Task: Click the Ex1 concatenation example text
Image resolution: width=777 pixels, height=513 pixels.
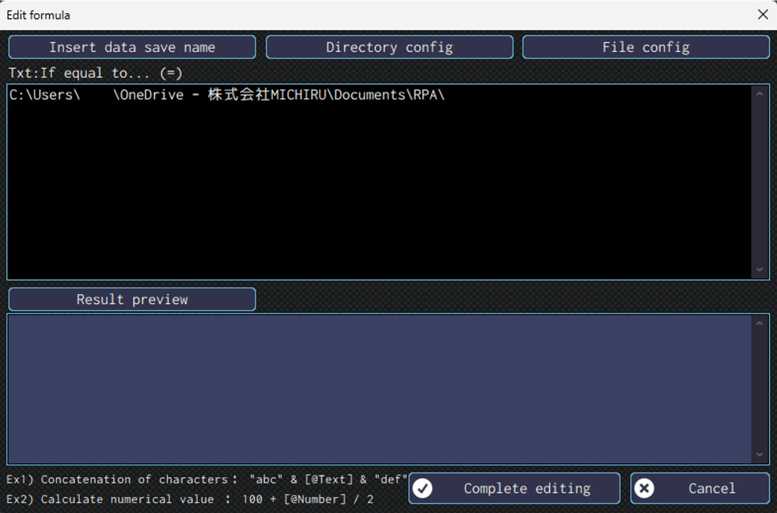Action: pyautogui.click(x=206, y=480)
